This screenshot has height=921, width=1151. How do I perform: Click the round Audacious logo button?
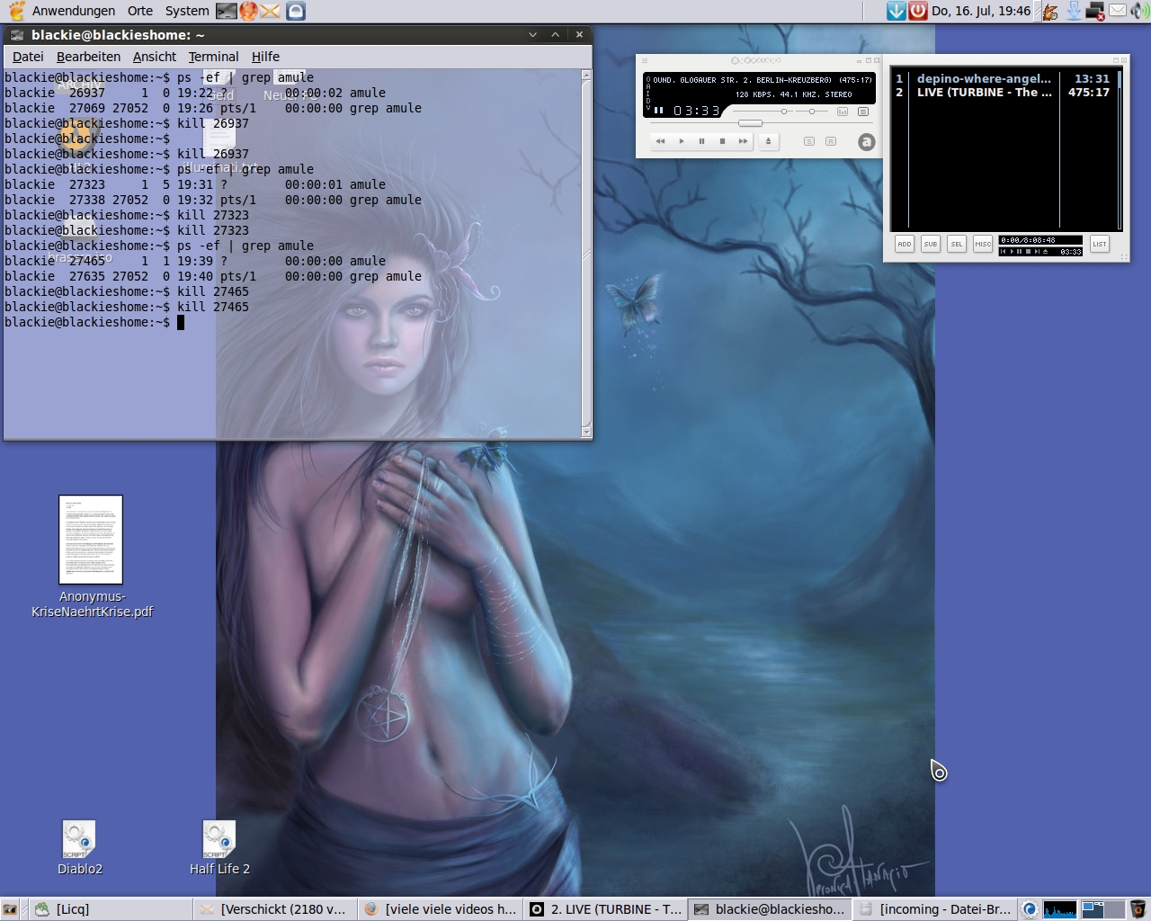pos(866,141)
